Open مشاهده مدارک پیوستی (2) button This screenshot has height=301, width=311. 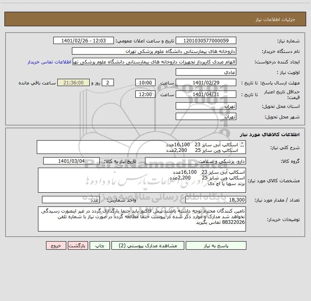(x=148, y=245)
